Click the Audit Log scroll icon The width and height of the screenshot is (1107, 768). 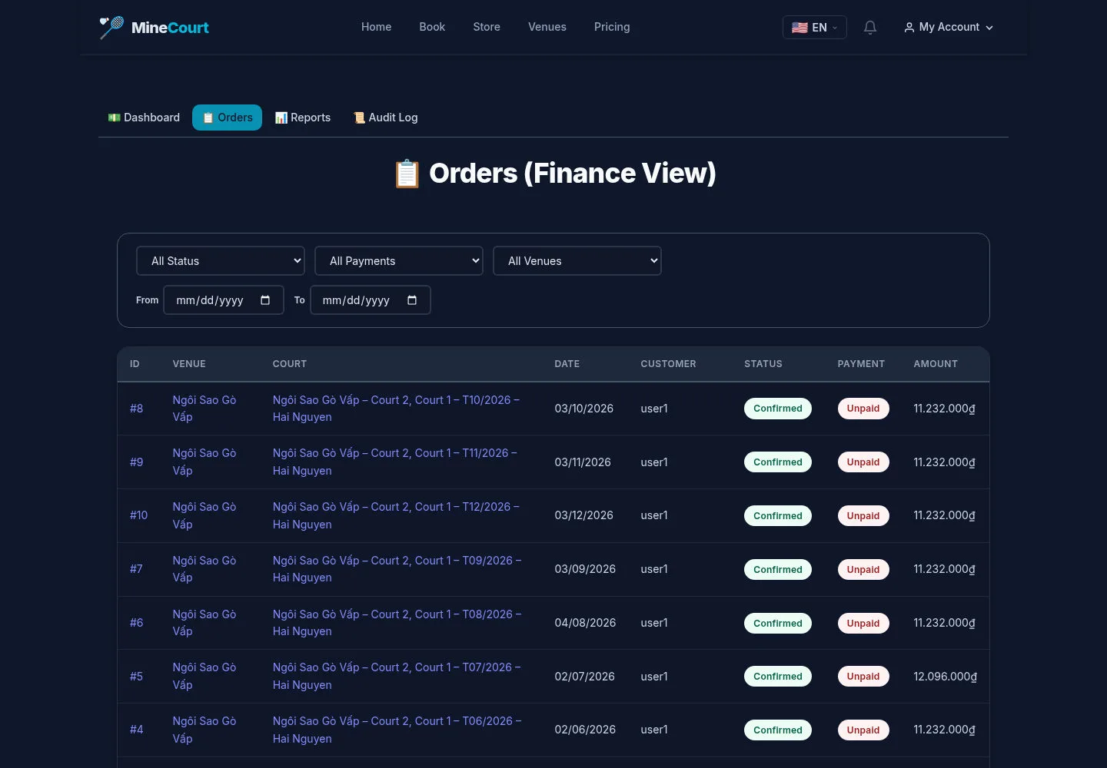click(359, 118)
